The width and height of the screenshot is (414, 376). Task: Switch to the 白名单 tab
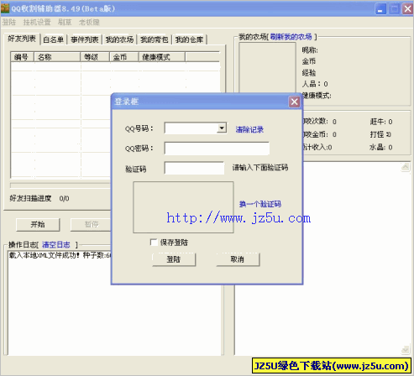point(53,39)
